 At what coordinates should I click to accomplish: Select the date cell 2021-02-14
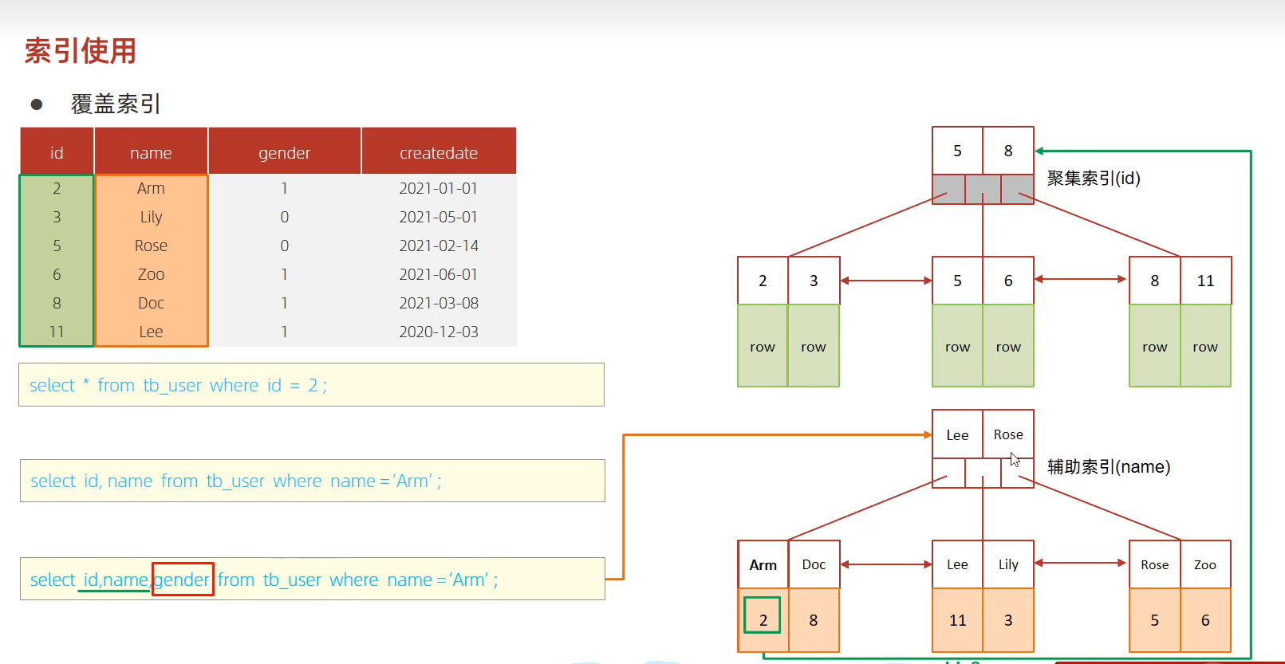tap(438, 246)
